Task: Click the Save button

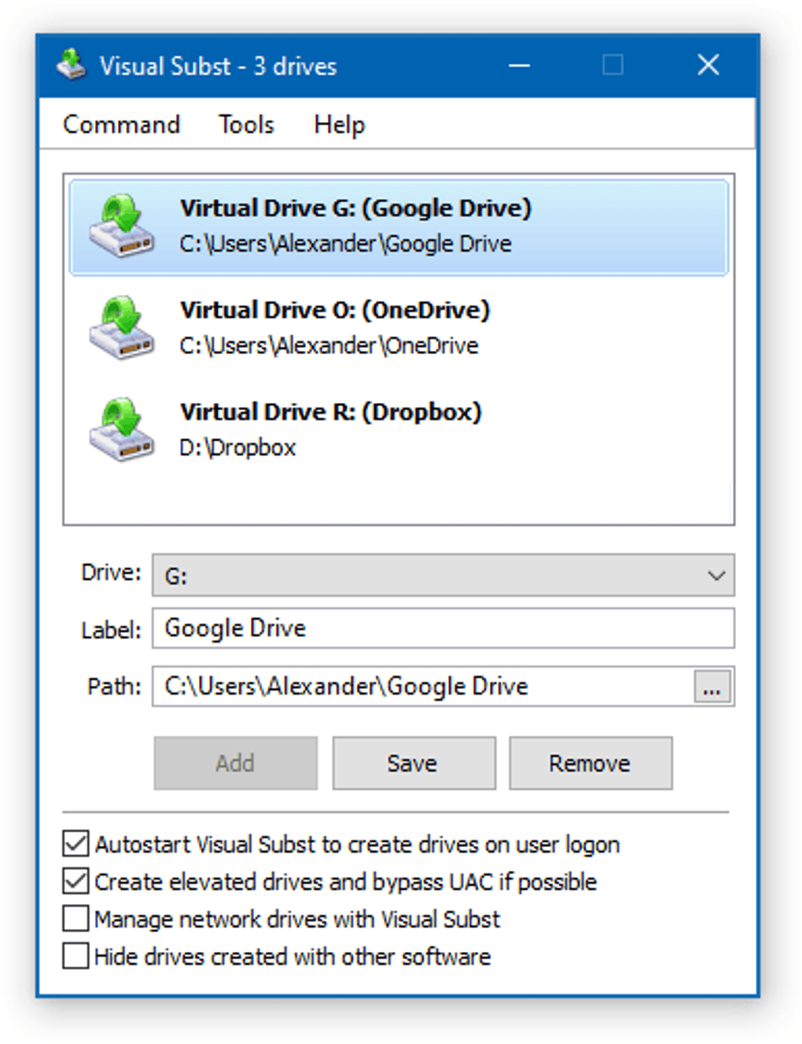Action: [x=414, y=763]
